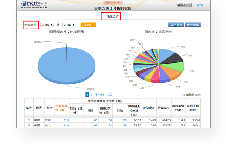Screen dimensions: 226x144
Task: Go to page 2 of the records
Action: (91, 95)
